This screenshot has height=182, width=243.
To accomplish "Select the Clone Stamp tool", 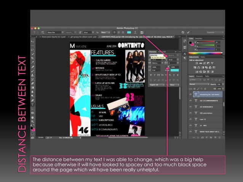I will [32, 75].
